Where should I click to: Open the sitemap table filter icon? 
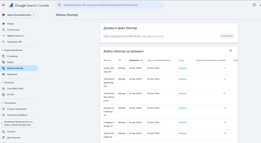230,51
